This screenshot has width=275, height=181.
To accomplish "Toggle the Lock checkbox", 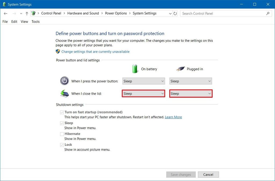I will pos(62,145).
